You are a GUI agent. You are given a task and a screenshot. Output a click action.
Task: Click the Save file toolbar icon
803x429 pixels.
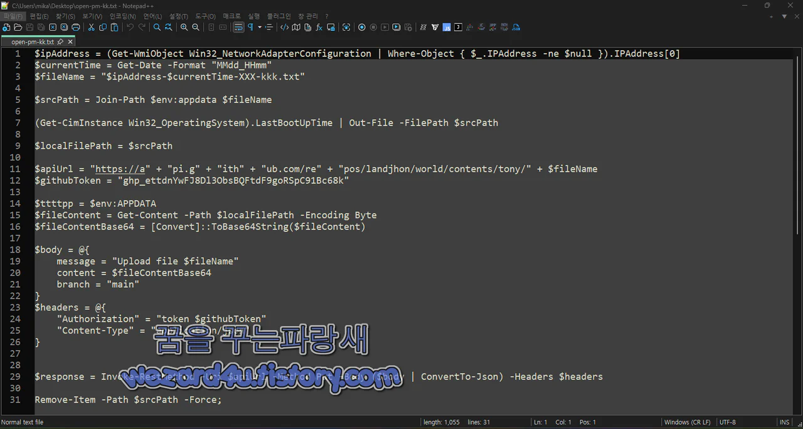[29, 28]
